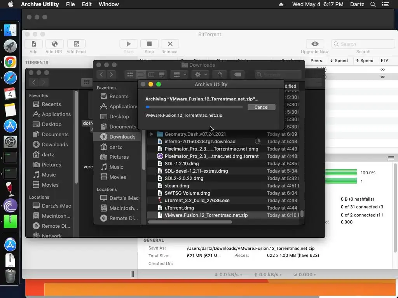Open BitTorrent detail panel menu icon
The height and width of the screenshot is (298, 398).
coord(391,158)
